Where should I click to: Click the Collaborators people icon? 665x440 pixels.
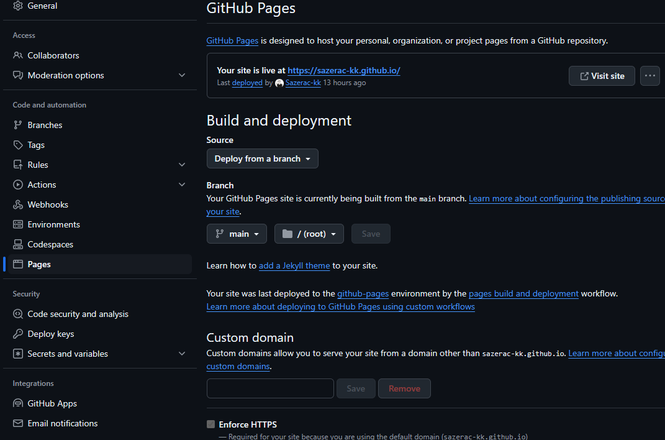click(18, 55)
